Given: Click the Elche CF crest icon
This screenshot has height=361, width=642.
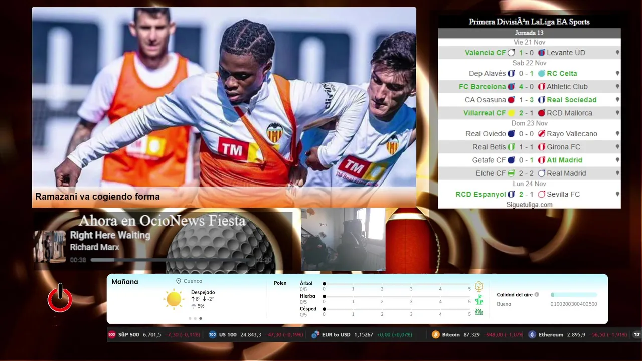Looking at the screenshot, I should coord(511,173).
